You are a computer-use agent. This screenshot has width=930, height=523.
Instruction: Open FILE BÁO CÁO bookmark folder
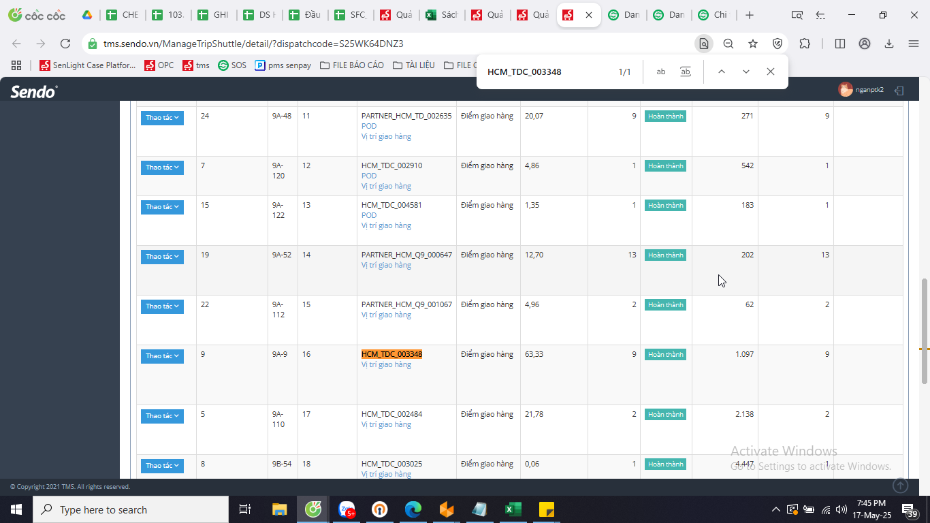pos(351,65)
